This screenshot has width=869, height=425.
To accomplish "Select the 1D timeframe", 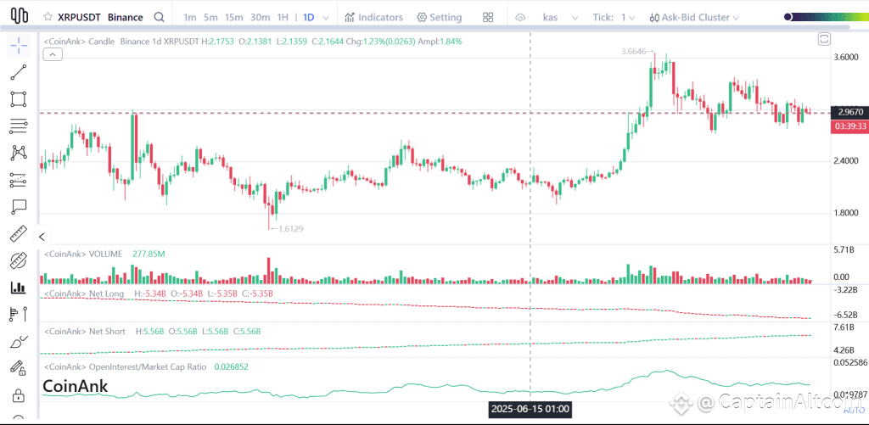I will pyautogui.click(x=308, y=17).
